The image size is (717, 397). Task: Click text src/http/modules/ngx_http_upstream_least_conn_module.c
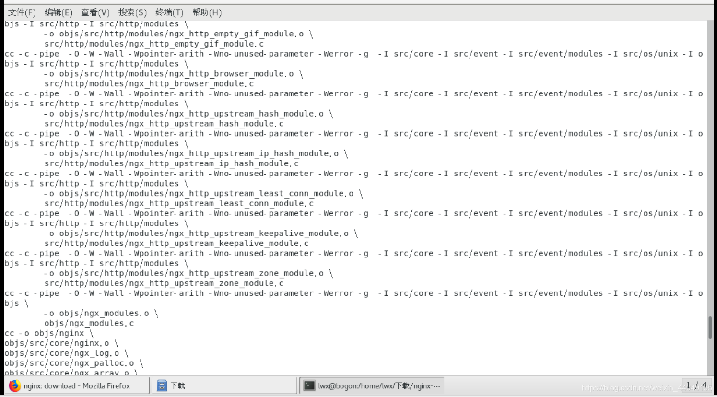[x=179, y=203]
